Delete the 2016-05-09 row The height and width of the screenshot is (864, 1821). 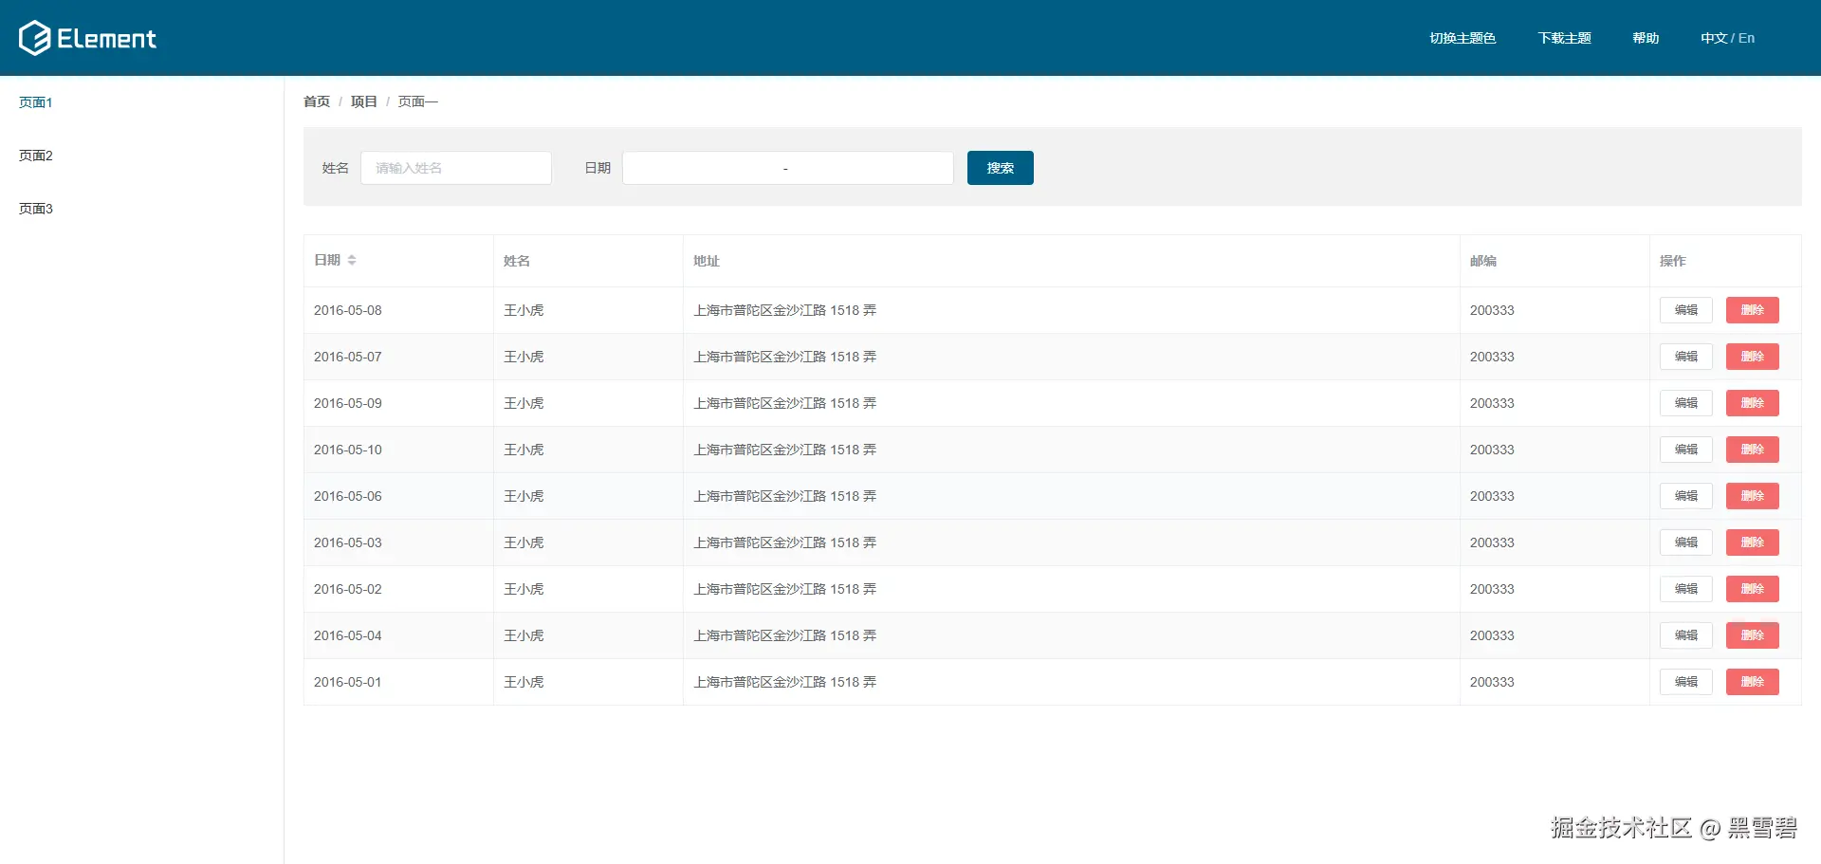[x=1753, y=403]
